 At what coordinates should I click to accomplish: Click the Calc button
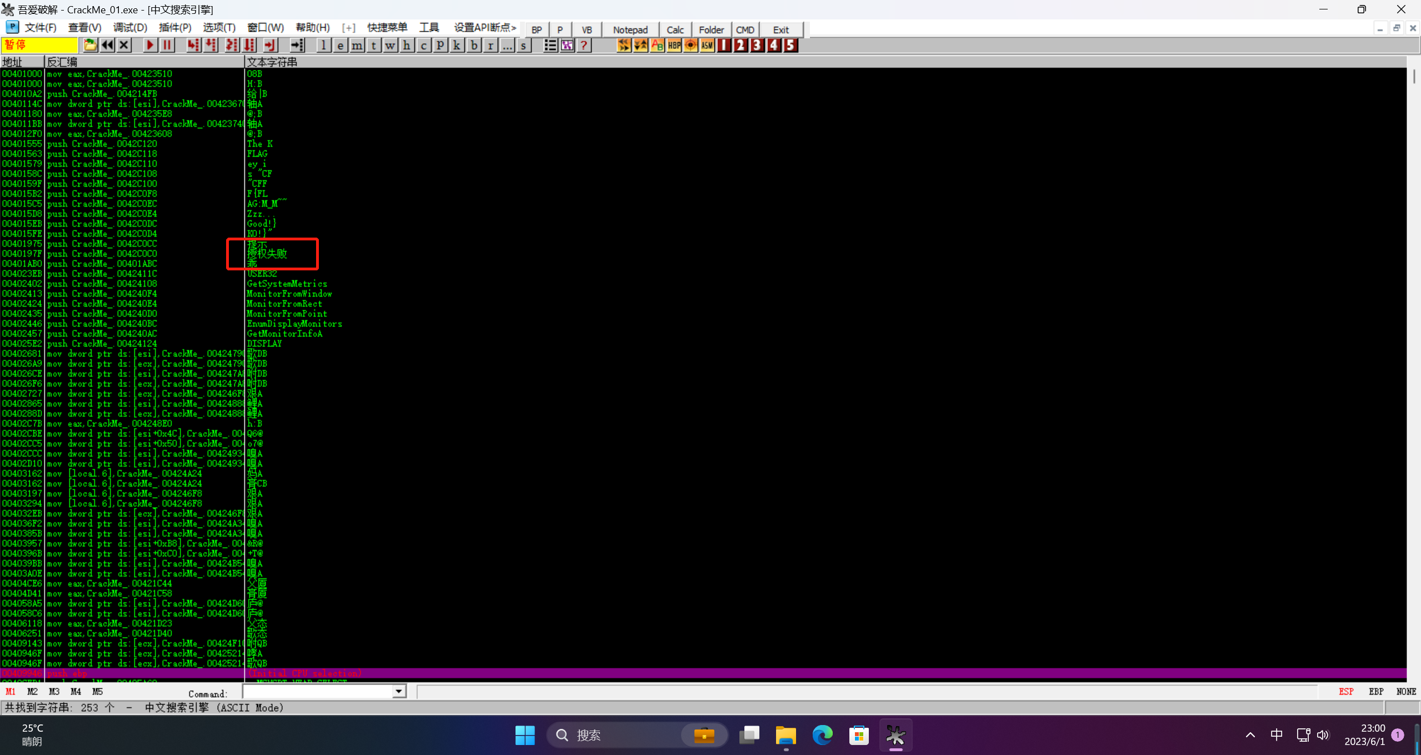pyautogui.click(x=675, y=30)
